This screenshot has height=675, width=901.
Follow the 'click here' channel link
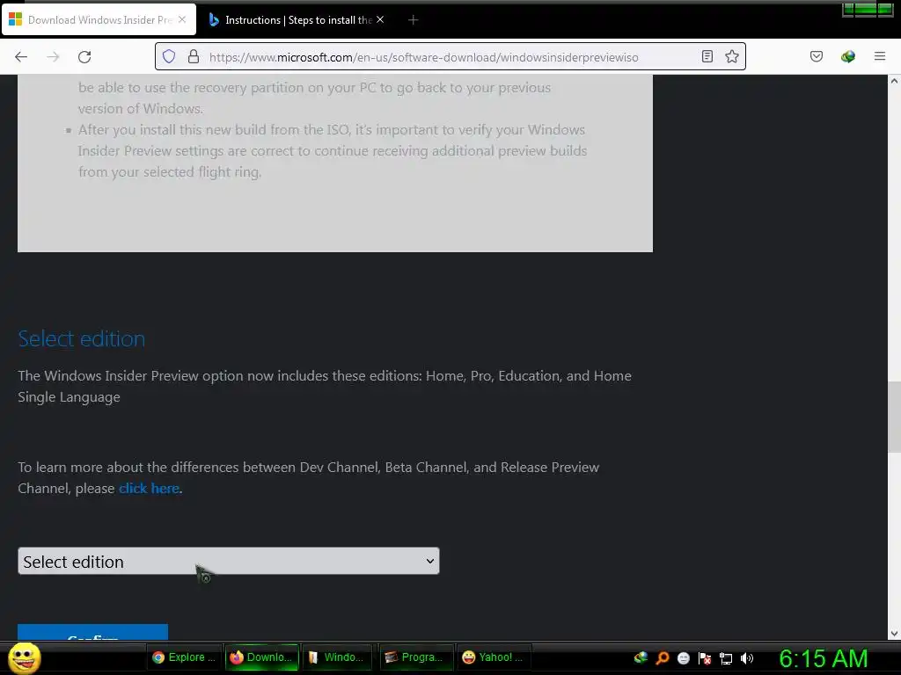pos(150,489)
